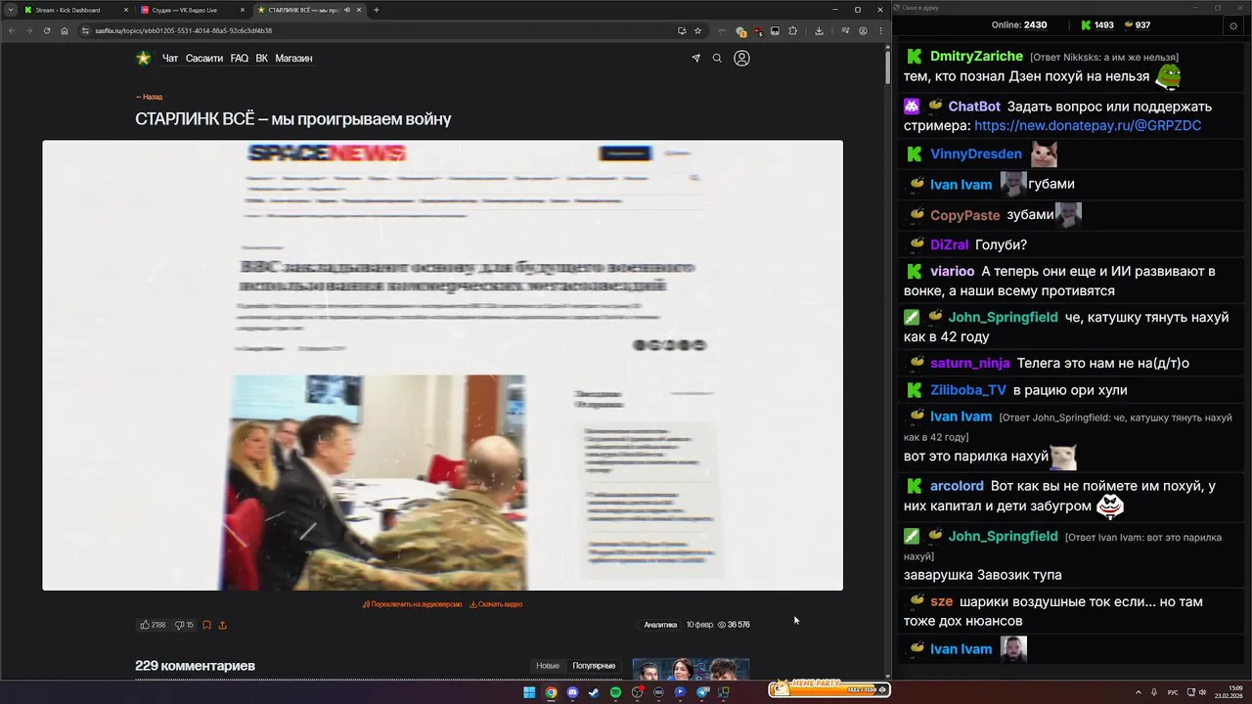Open Чат in the site navigation
This screenshot has height=704, width=1252.
[170, 59]
